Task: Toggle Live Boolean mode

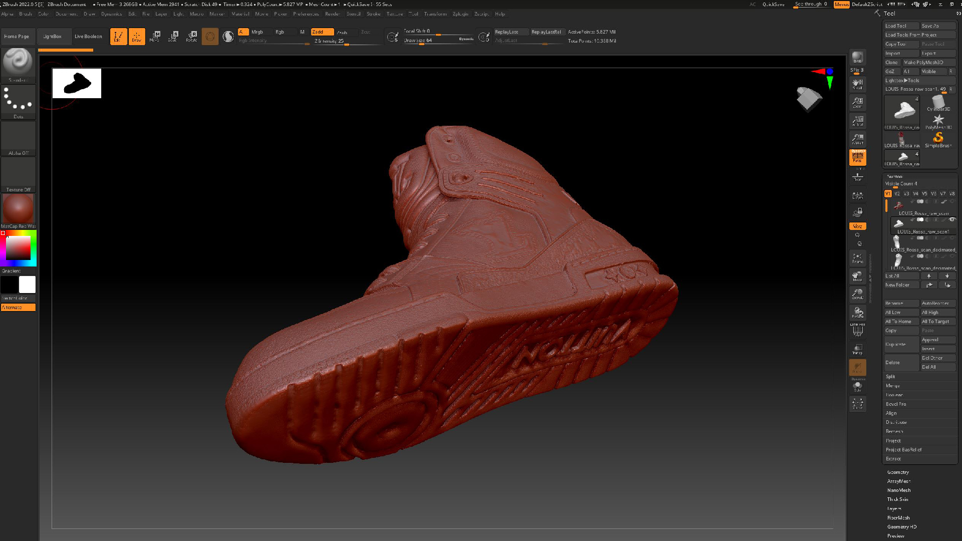Action: pyautogui.click(x=88, y=37)
